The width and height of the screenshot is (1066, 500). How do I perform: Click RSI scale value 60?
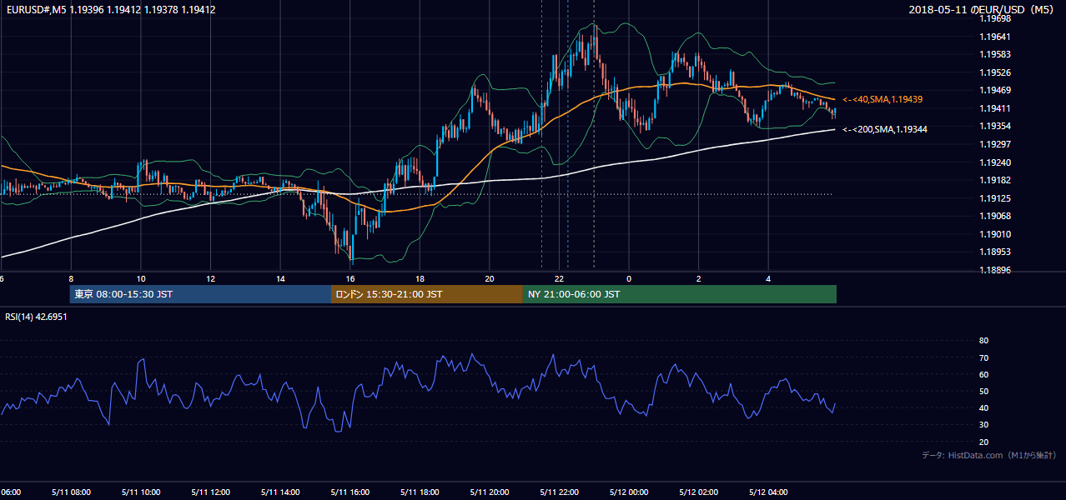coord(983,374)
